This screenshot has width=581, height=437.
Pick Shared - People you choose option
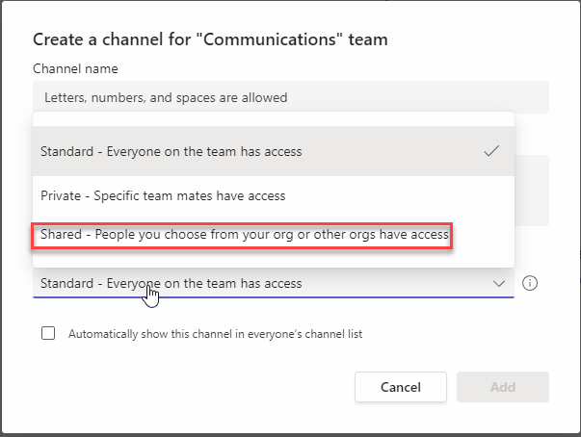coord(245,235)
